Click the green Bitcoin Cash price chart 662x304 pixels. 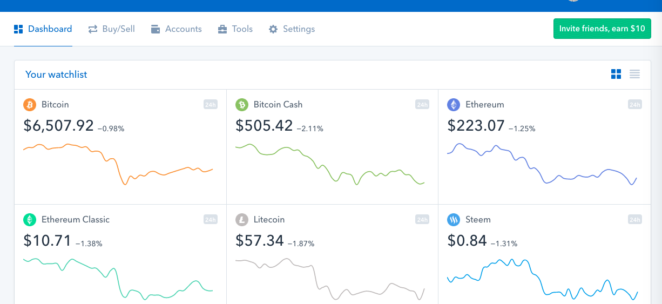click(330, 165)
